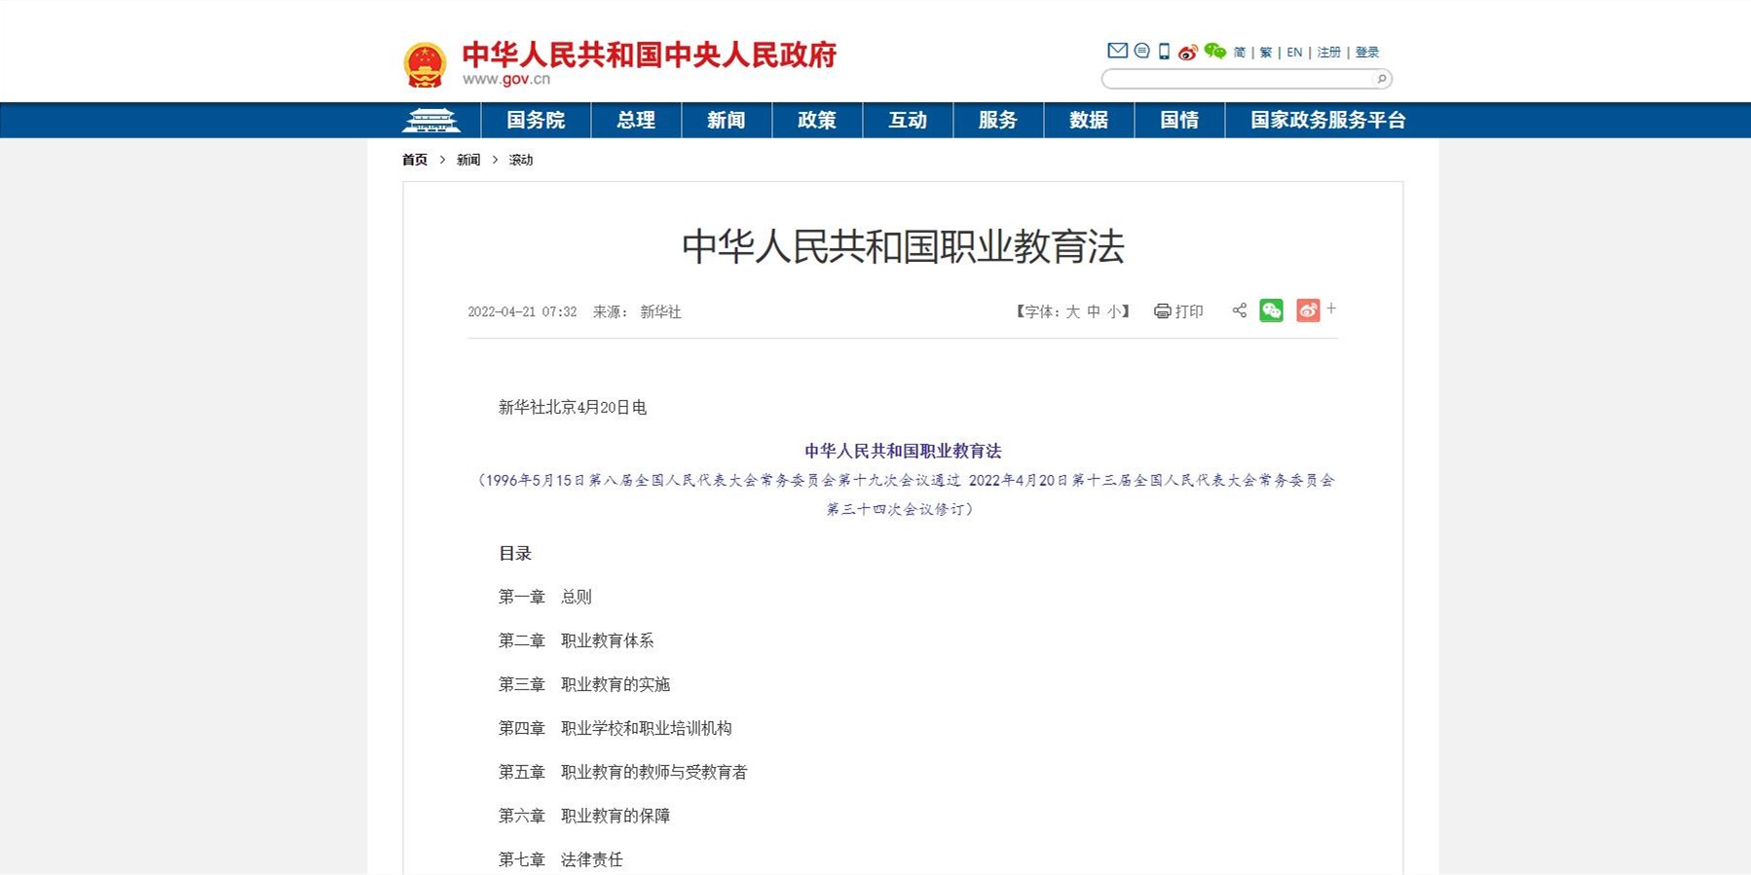Open the 国务院 navigation menu
Screen dimensions: 1751x875
(536, 121)
